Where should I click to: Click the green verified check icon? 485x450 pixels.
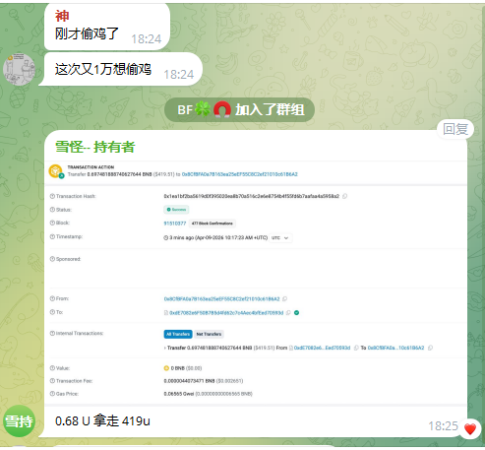pos(297,313)
